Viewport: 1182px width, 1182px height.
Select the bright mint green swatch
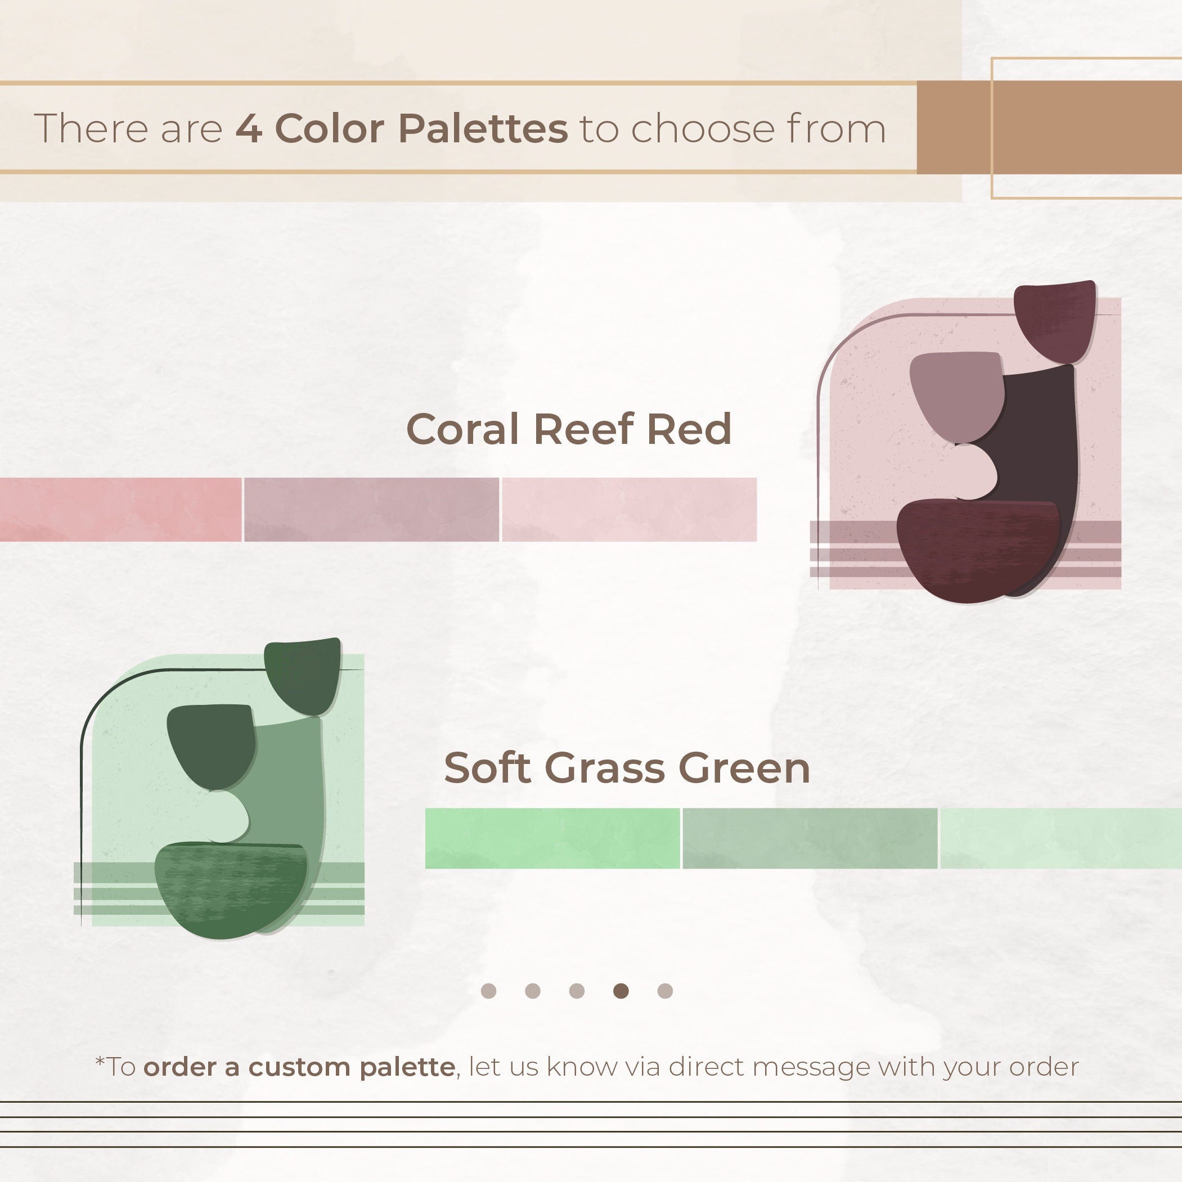(552, 838)
